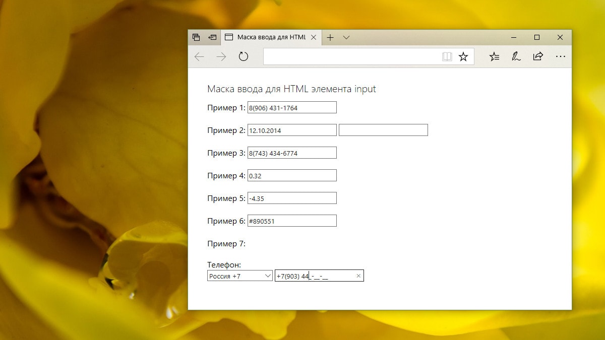Set these tabs aside icon
Viewport: 605px width, 340px height.
[212, 37]
